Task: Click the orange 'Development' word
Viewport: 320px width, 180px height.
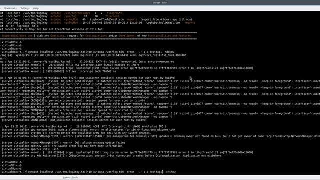Action: [127, 36]
